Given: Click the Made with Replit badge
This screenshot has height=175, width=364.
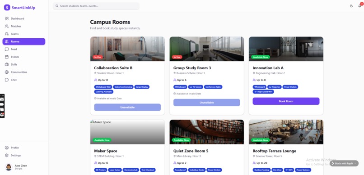Looking at the screenshot, I should [344, 163].
